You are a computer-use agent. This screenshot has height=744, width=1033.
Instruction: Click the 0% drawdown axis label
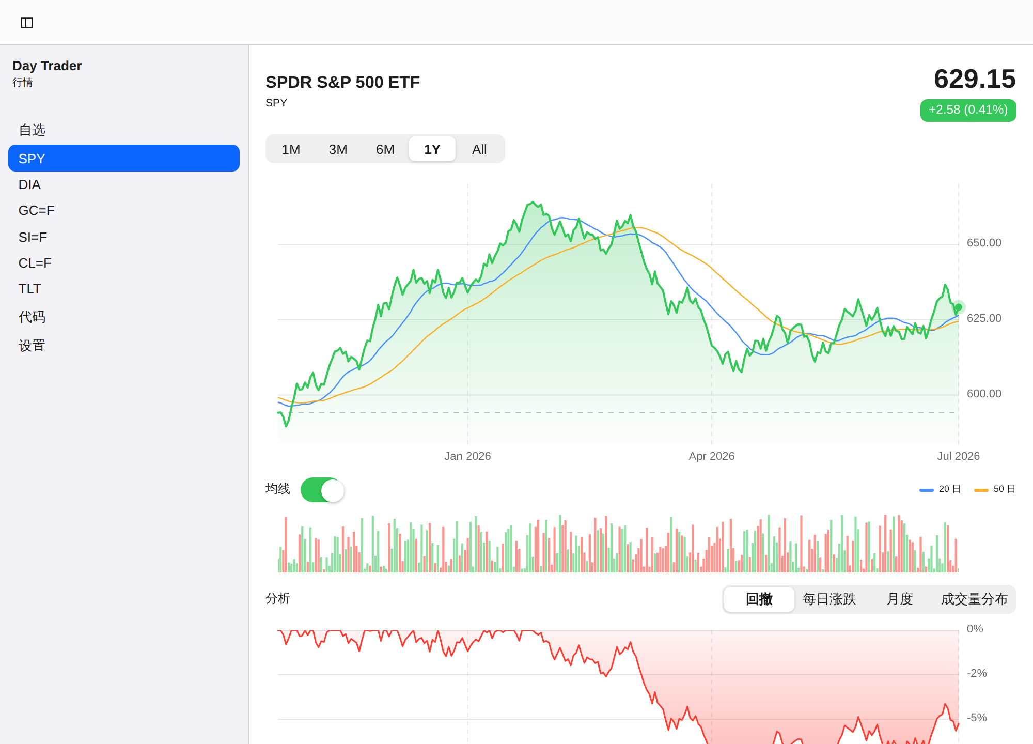tap(975, 629)
